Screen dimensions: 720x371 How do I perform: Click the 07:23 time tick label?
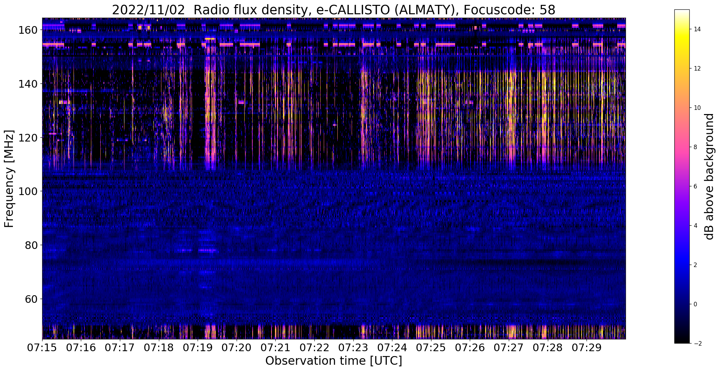tap(353, 347)
